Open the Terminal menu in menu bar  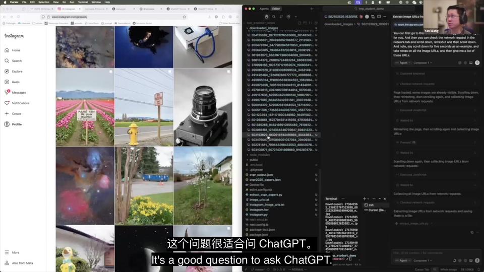(83, 2)
